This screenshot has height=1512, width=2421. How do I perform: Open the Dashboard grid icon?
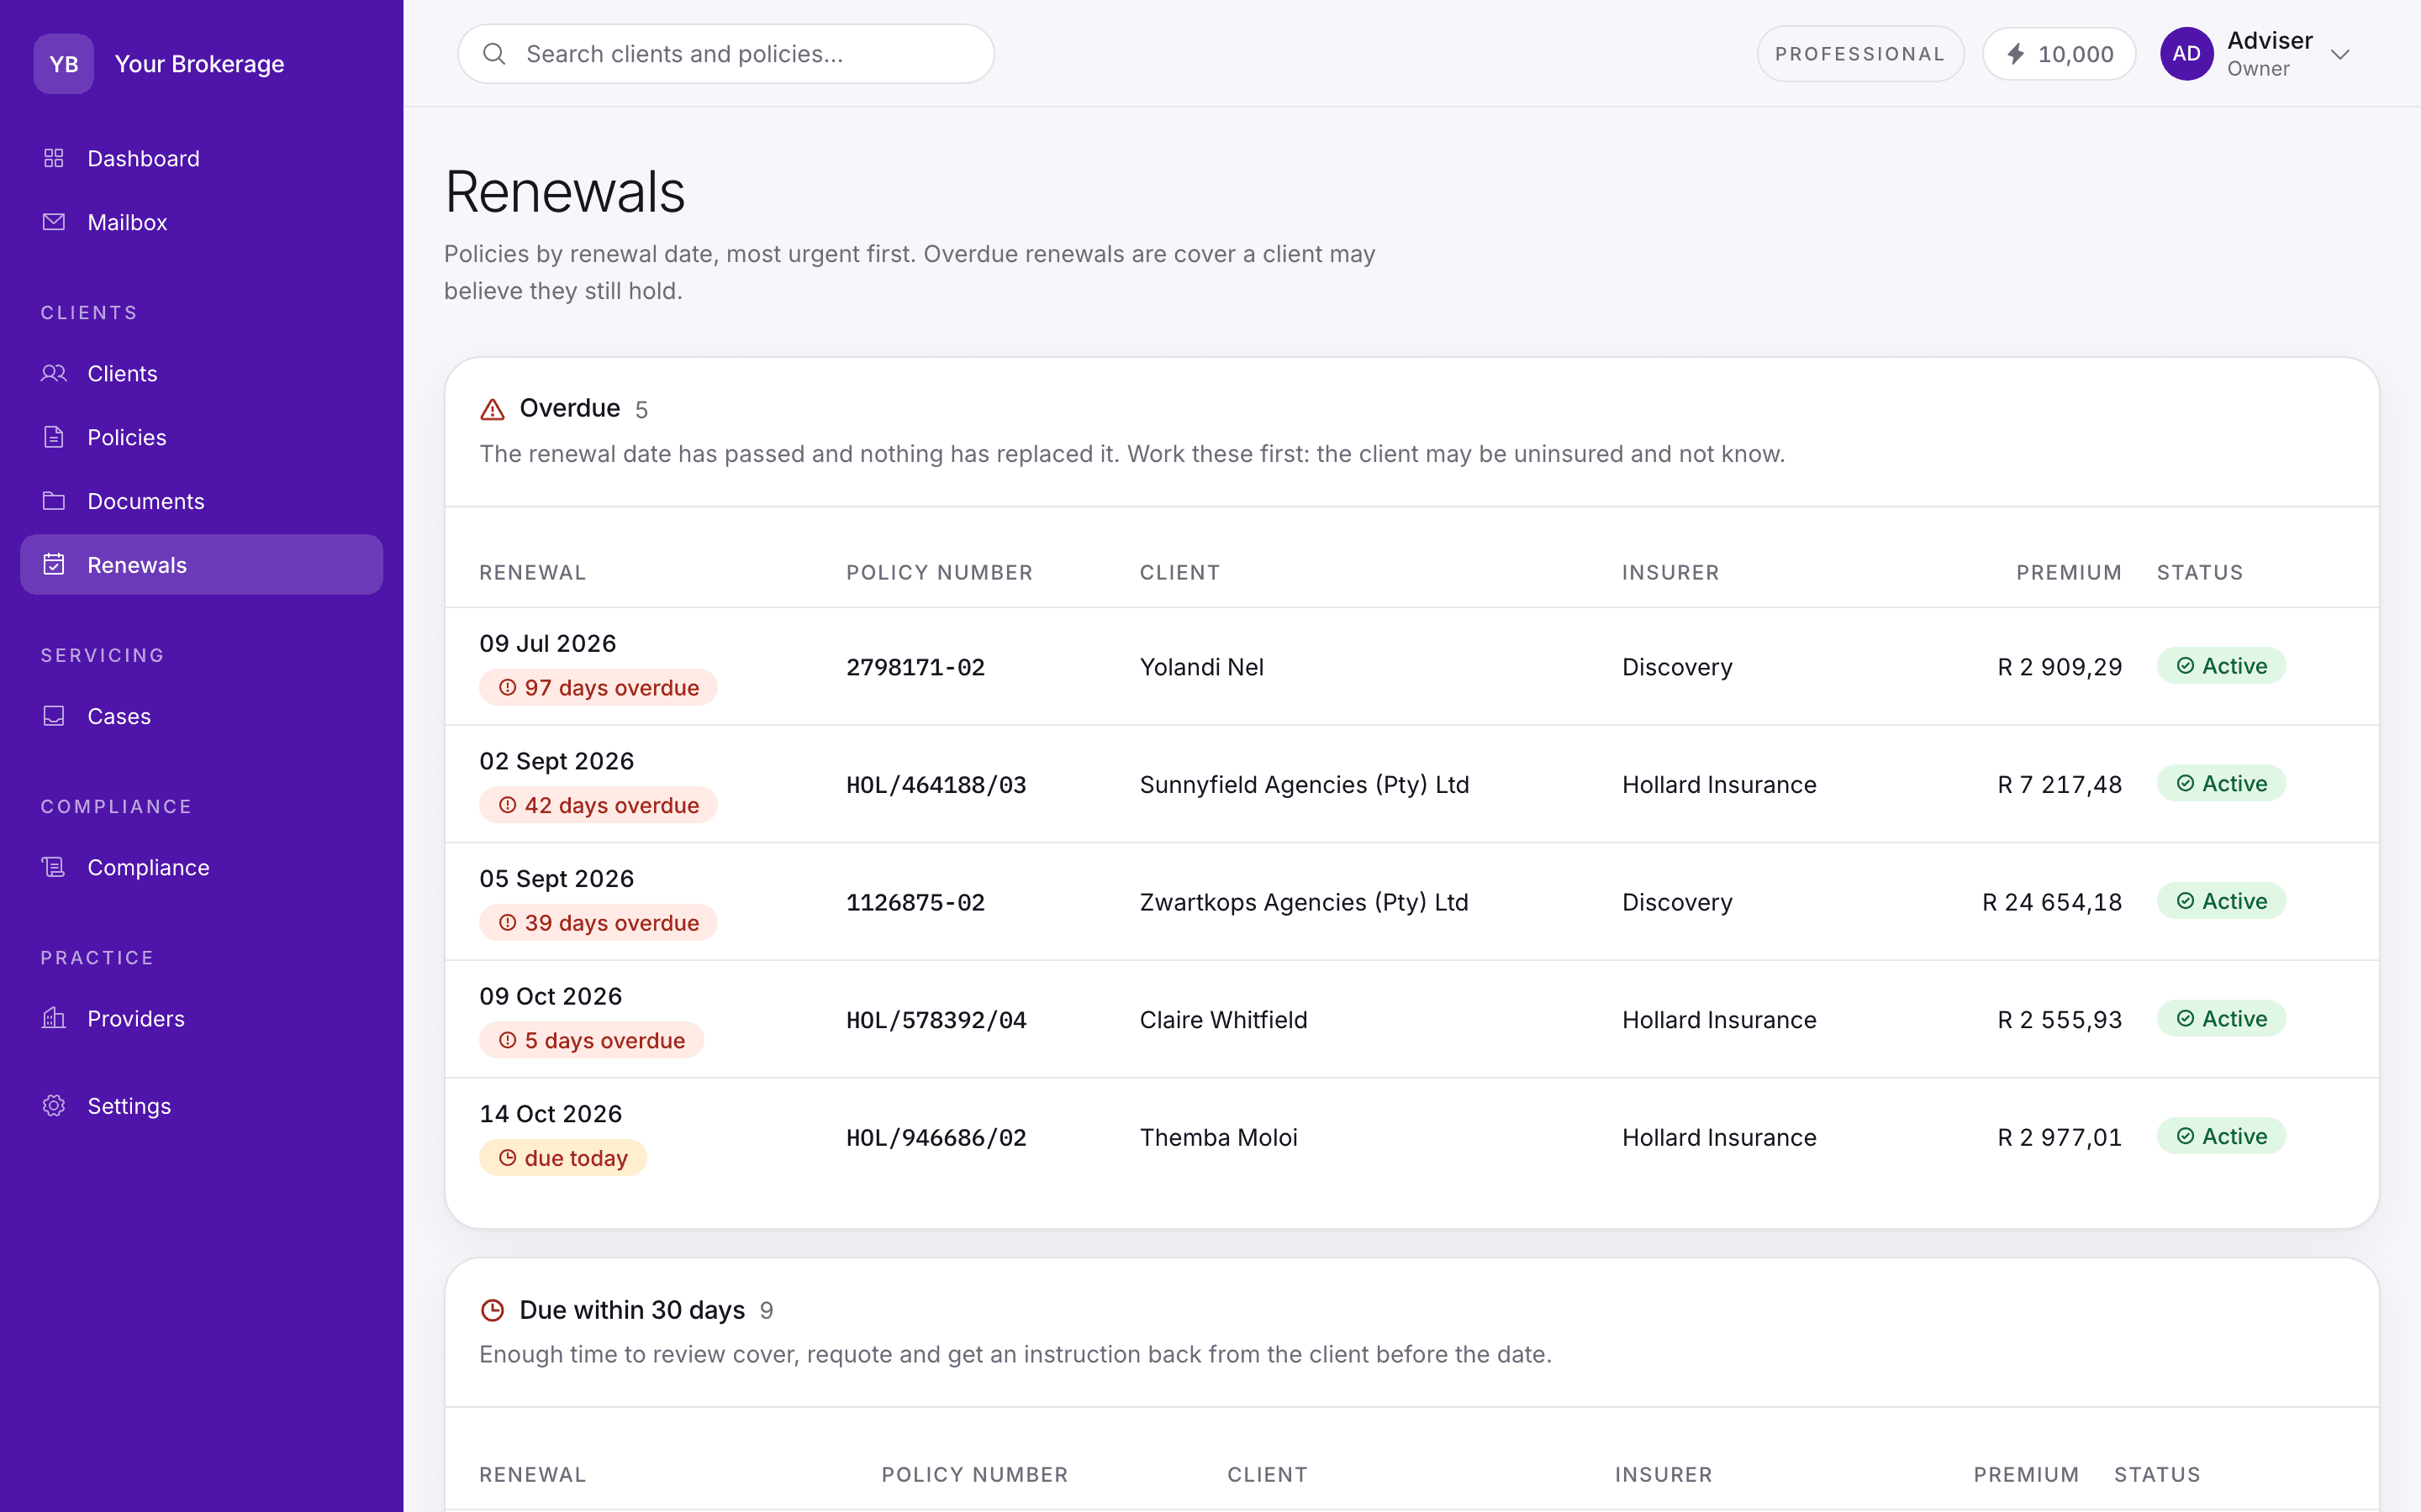(x=54, y=158)
